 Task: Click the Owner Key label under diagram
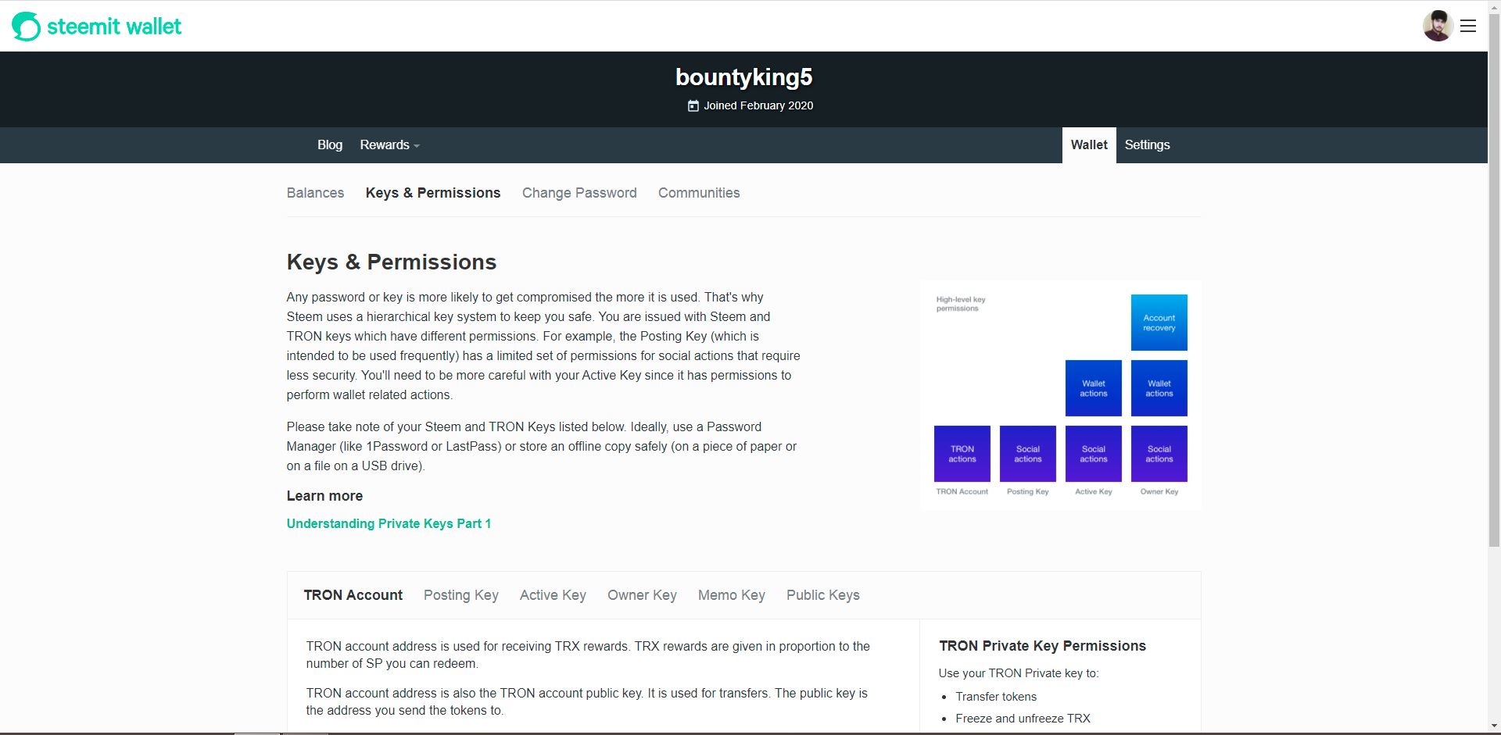(1159, 491)
